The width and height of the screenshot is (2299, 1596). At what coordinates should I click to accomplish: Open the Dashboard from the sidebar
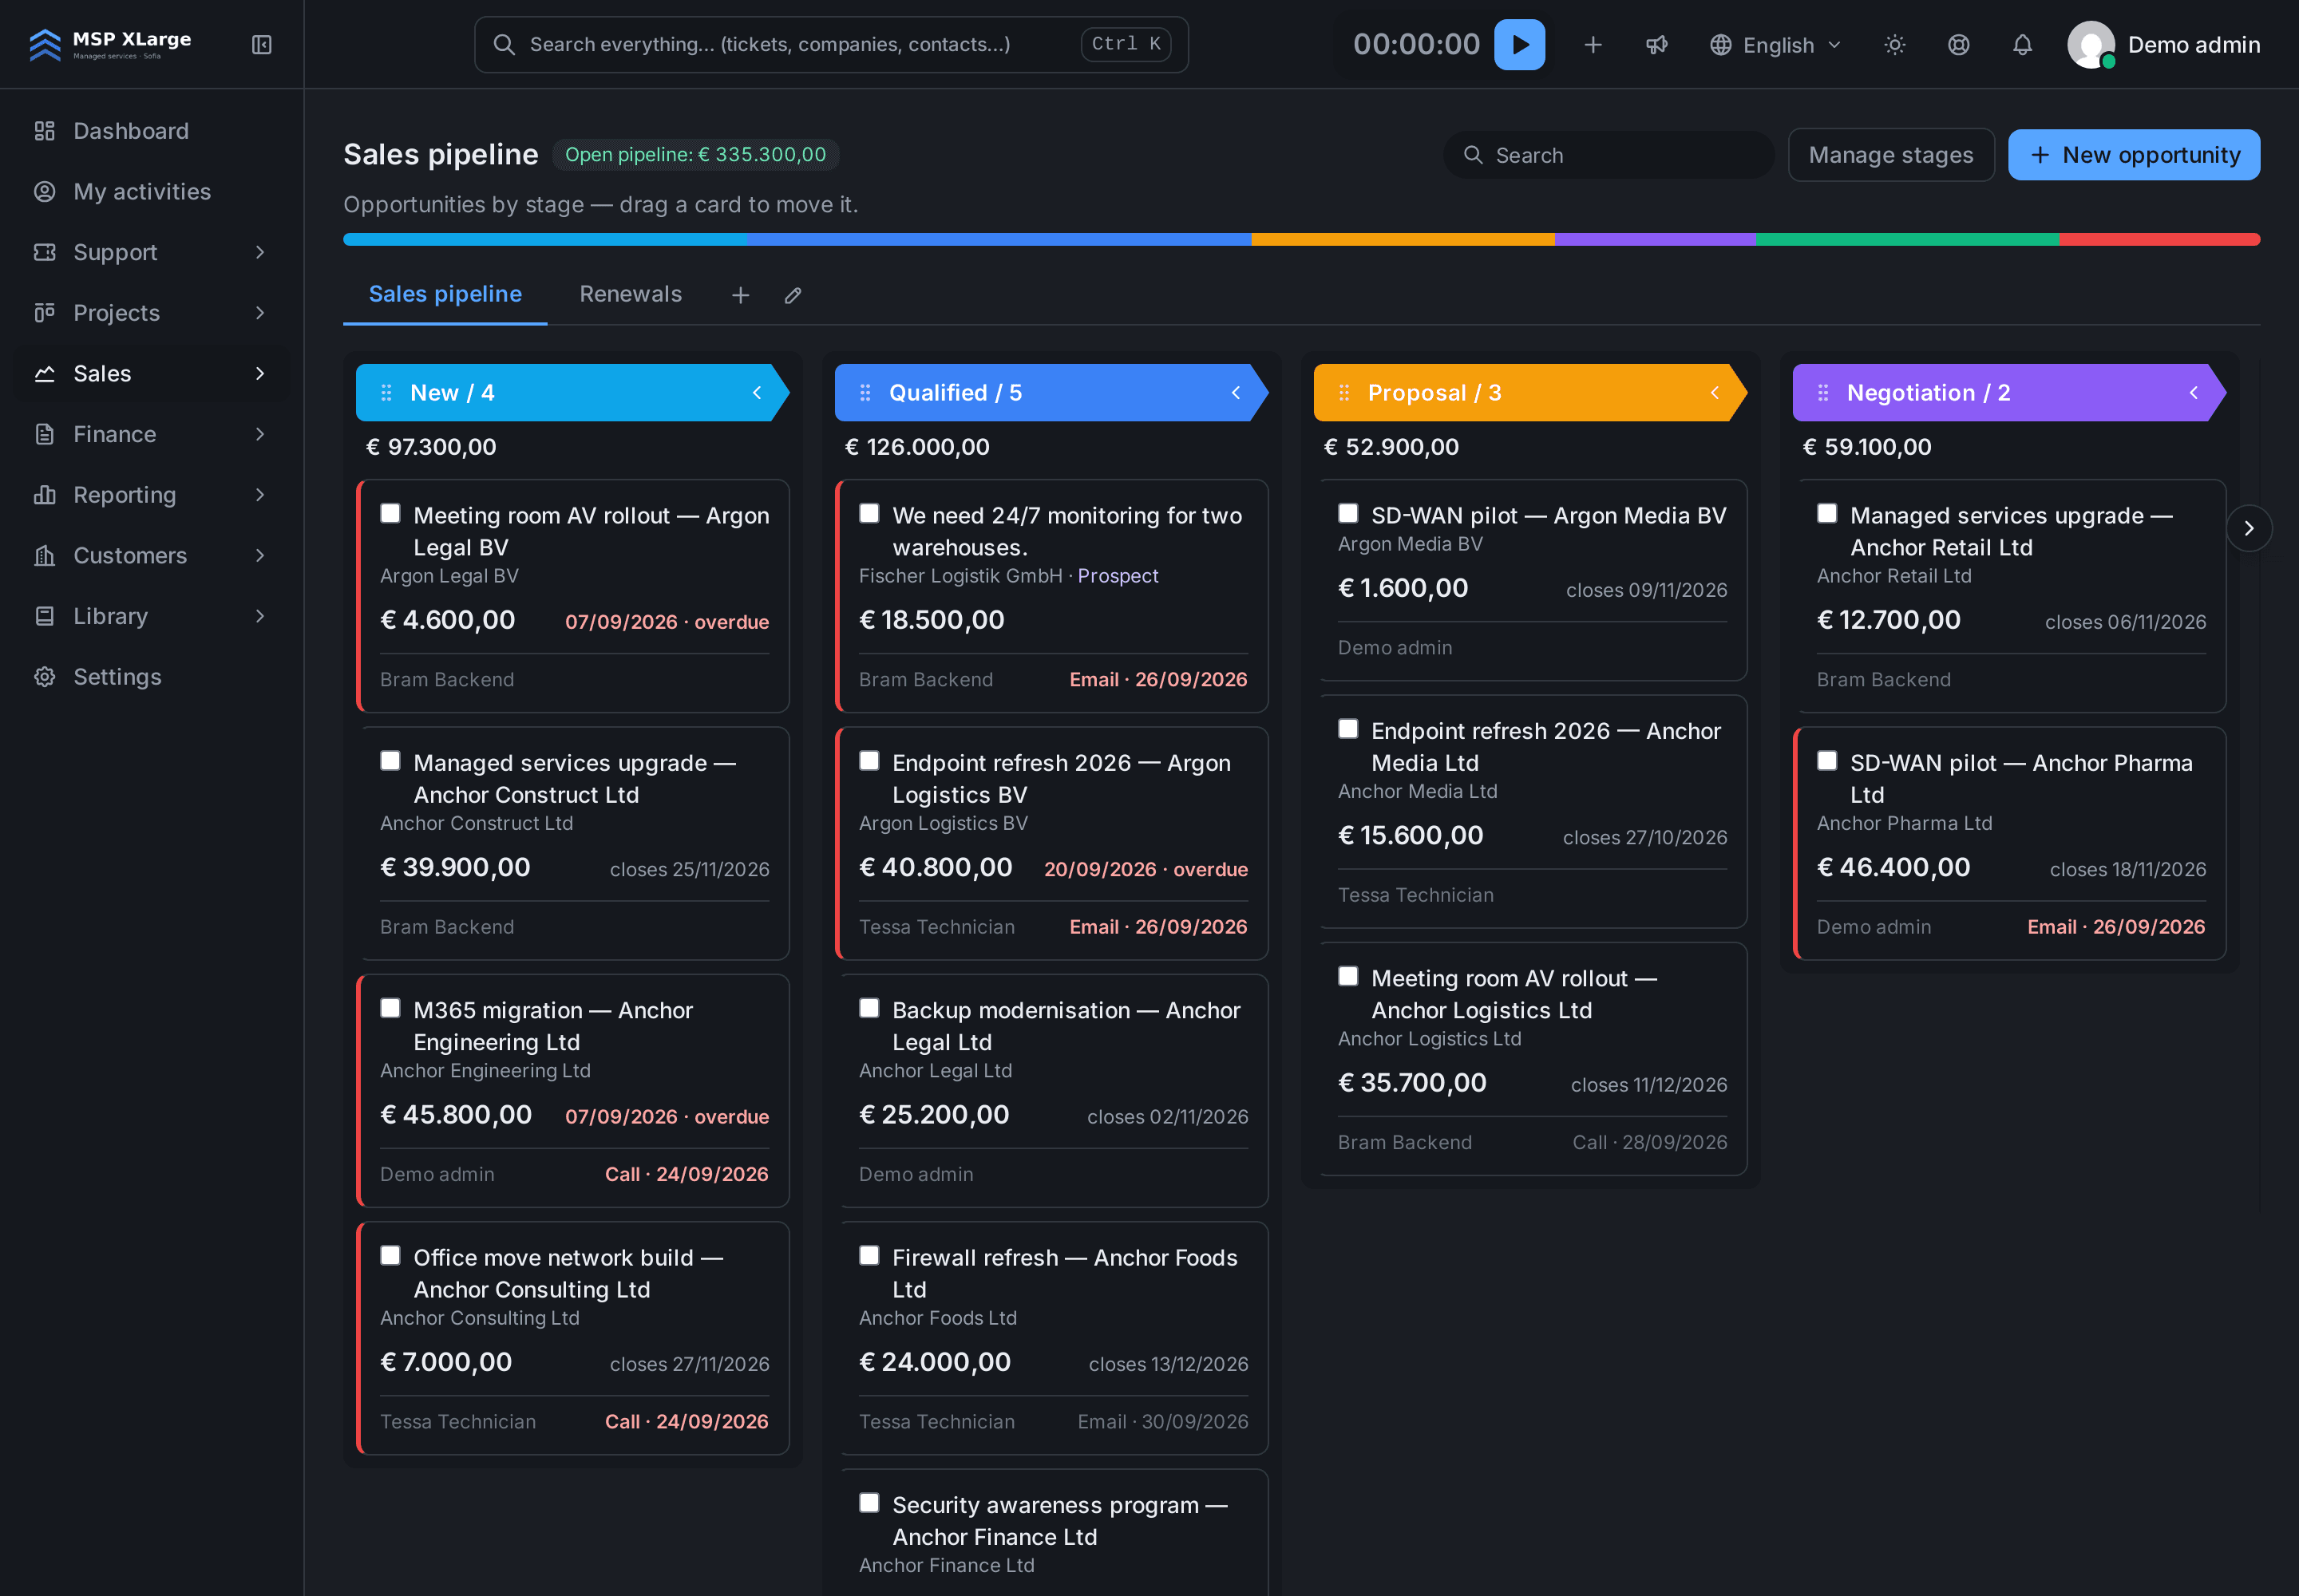(151, 131)
